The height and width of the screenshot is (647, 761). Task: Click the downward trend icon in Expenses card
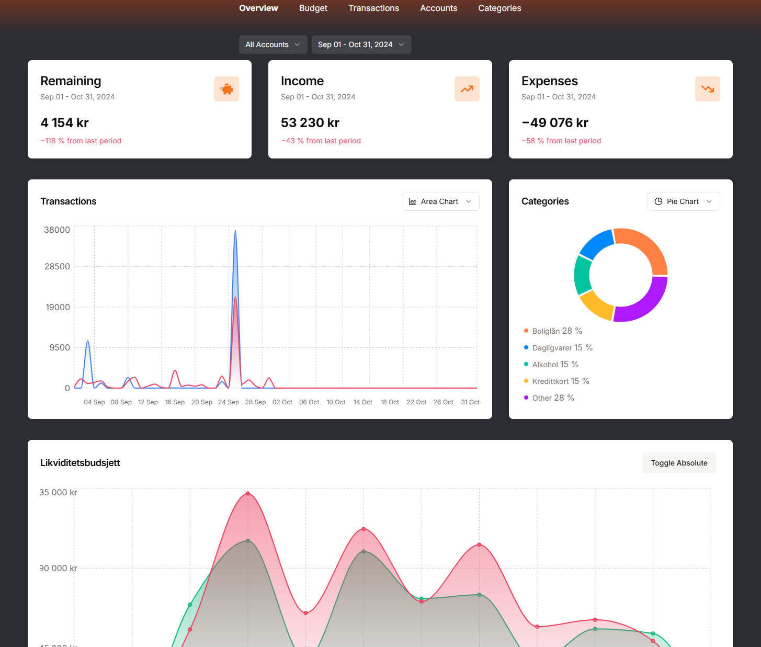click(x=708, y=89)
